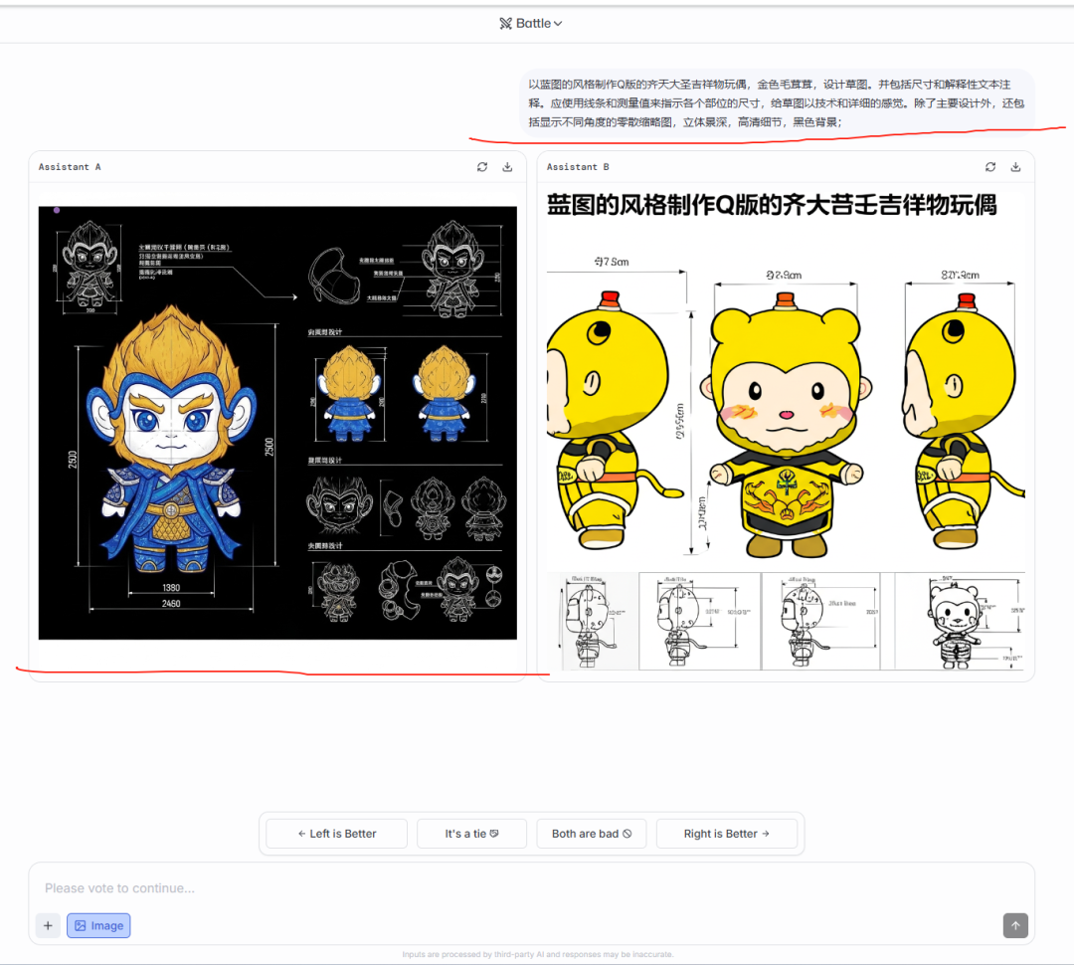Screen dimensions: 1074x965
Task: Focus the 'Please vote to continue' input
Action: coord(497,887)
